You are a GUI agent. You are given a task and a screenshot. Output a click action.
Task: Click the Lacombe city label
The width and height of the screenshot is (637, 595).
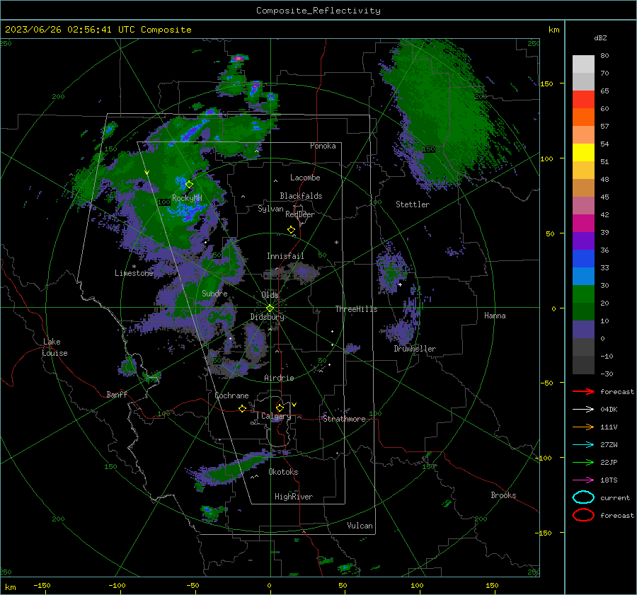pyautogui.click(x=305, y=178)
